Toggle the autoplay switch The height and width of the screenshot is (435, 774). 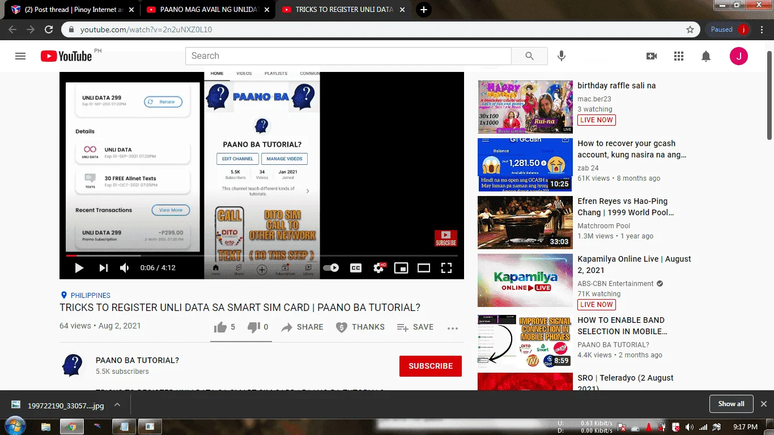tap(331, 268)
